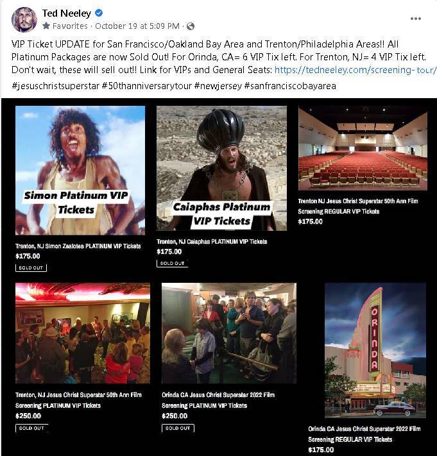Click Sold Out button under Simon Zealotes tickets

click(x=31, y=268)
